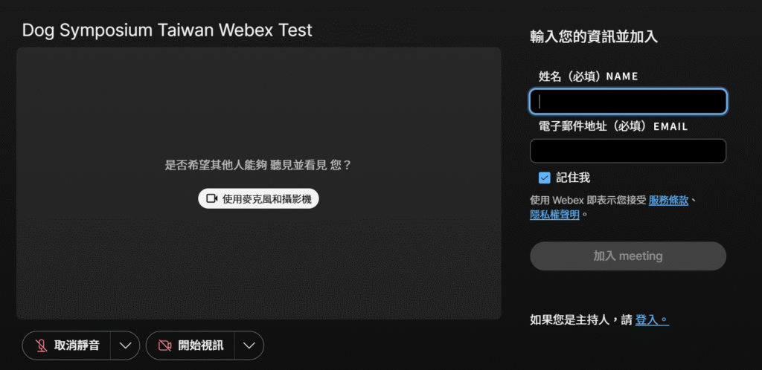This screenshot has height=370, width=762.
Task: Click the 是否希望其他人能夠聽見並看見您 prompt text
Action: tap(257, 165)
